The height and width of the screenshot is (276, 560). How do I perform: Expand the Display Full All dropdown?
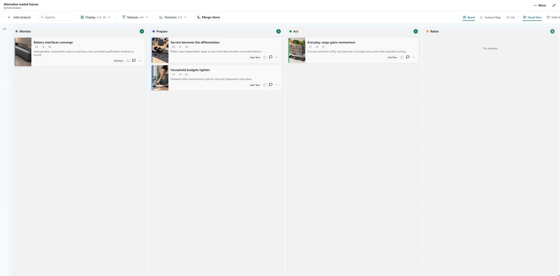[95, 17]
